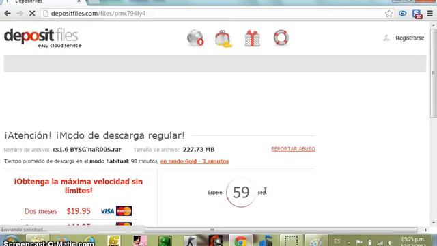Click REPORTAR ABUSO link
Image resolution: width=437 pixels, height=246 pixels.
(x=293, y=149)
